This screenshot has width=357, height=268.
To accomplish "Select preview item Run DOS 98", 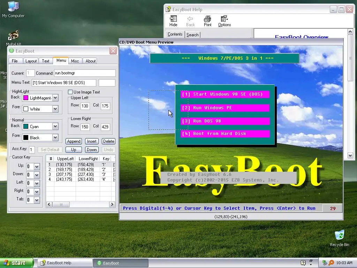I will pos(225,121).
